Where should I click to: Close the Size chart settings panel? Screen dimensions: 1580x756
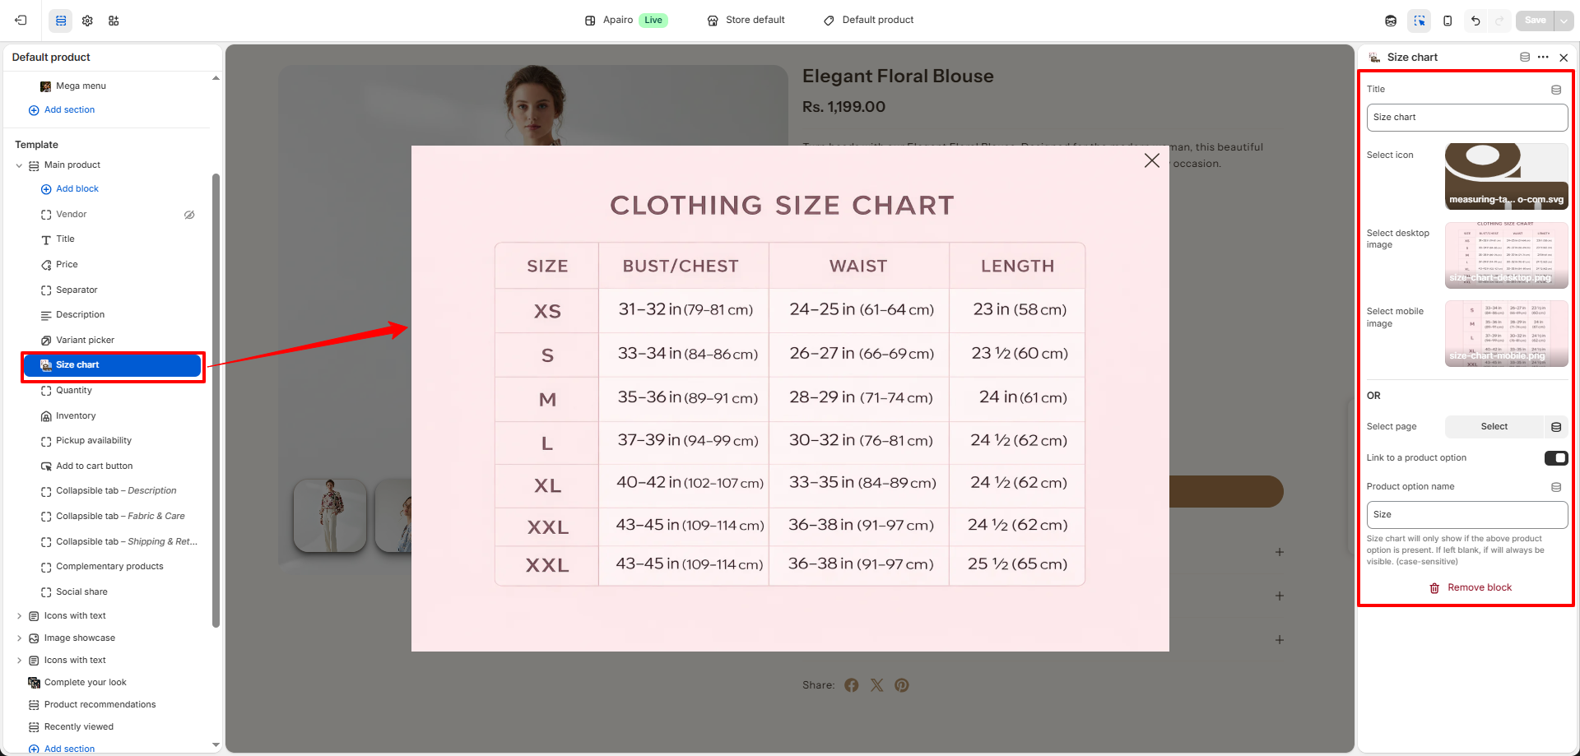[x=1564, y=58]
